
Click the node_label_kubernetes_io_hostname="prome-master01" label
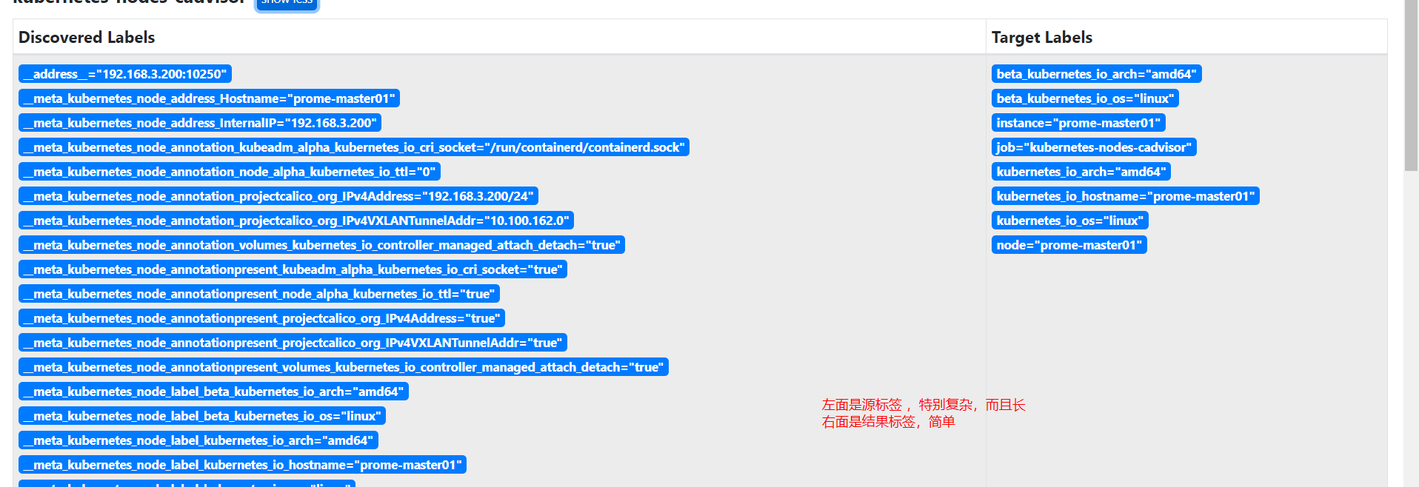(x=242, y=465)
